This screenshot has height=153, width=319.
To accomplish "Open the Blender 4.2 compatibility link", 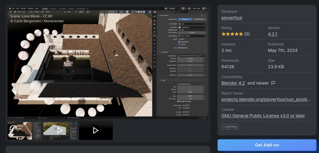I will point(233,83).
